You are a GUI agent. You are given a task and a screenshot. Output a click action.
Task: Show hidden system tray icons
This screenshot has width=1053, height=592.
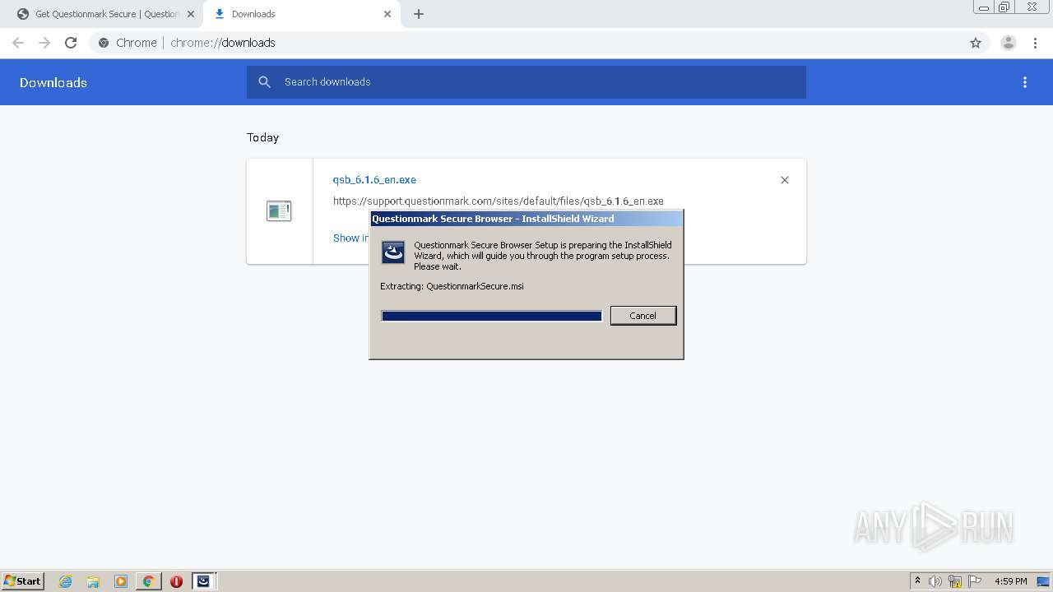918,581
